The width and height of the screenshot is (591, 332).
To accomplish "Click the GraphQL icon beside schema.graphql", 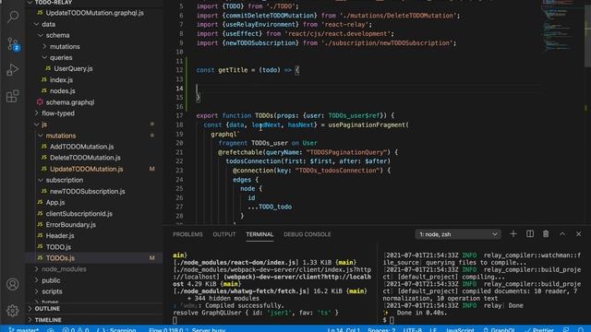I will tap(40, 102).
